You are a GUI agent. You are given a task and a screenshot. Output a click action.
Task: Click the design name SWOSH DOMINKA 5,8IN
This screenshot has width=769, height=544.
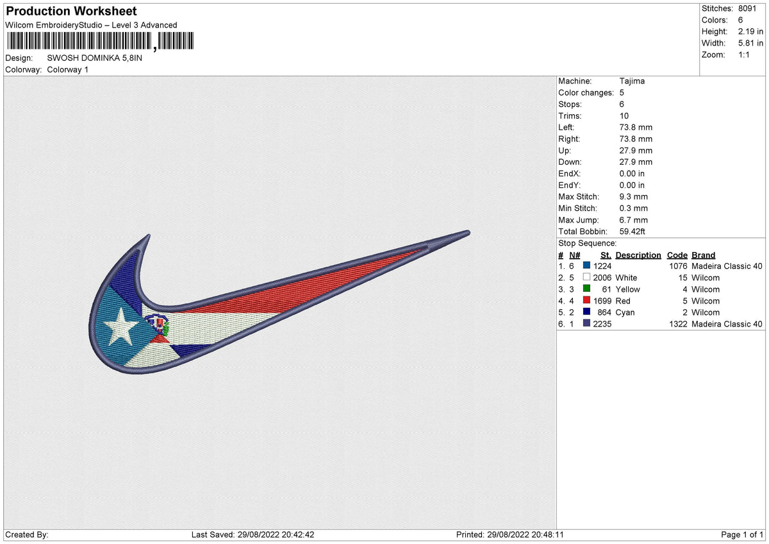tap(95, 58)
